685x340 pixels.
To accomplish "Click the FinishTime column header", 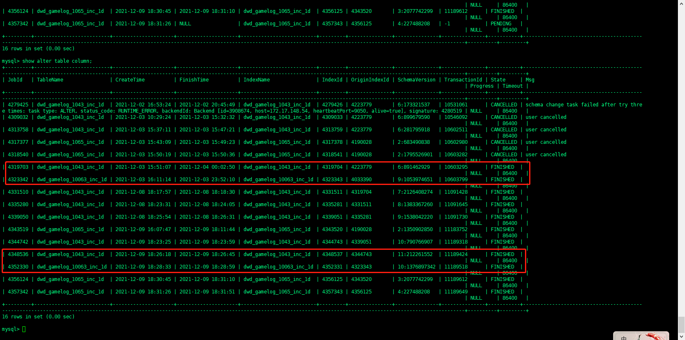I will pyautogui.click(x=194, y=80).
